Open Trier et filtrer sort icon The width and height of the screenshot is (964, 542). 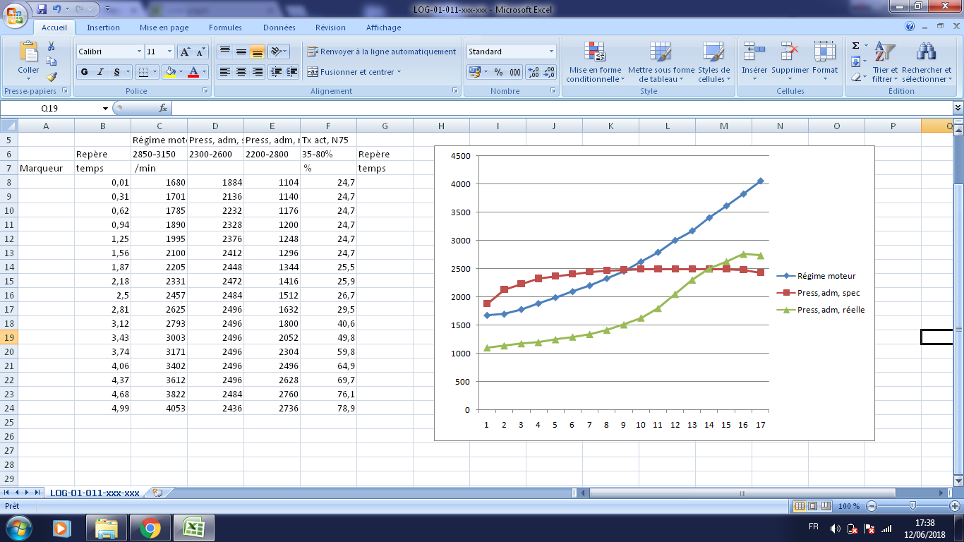(x=884, y=53)
